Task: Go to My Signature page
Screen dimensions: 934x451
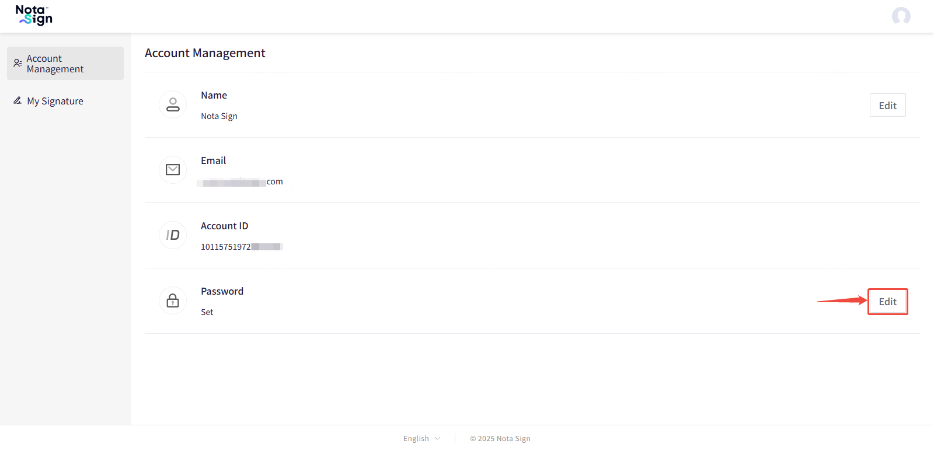Action: [x=55, y=101]
